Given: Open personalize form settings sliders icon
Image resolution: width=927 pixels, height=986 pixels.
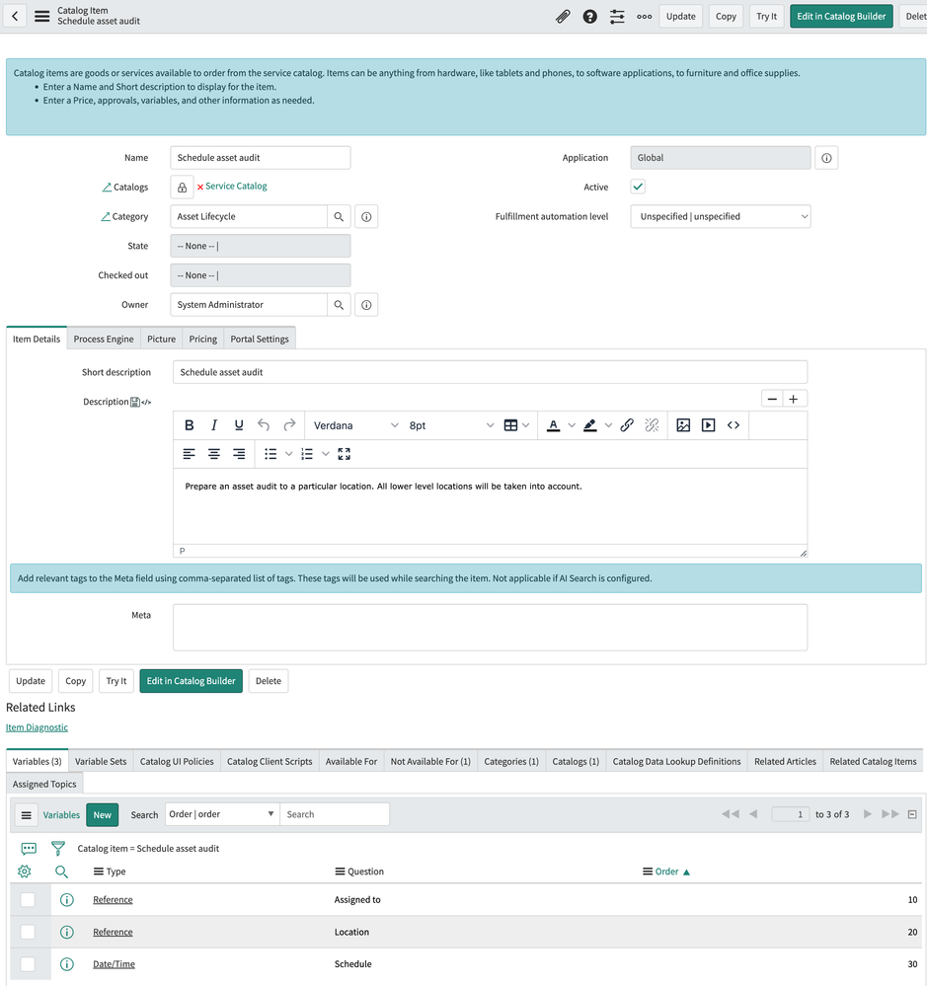Looking at the screenshot, I should click(617, 17).
